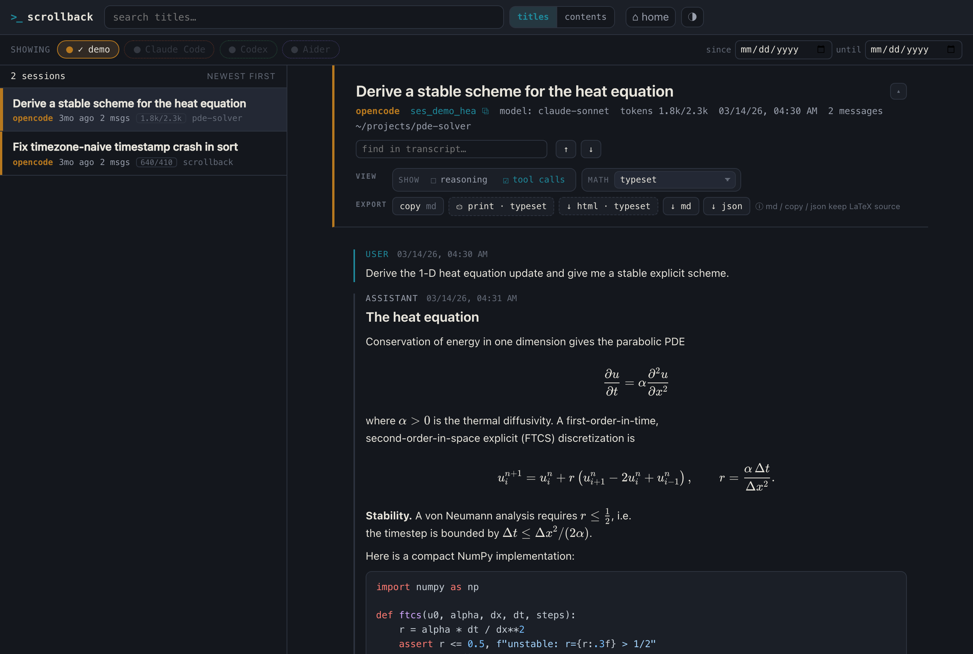Click the 'model: claude-sonnet' text

pos(554,111)
